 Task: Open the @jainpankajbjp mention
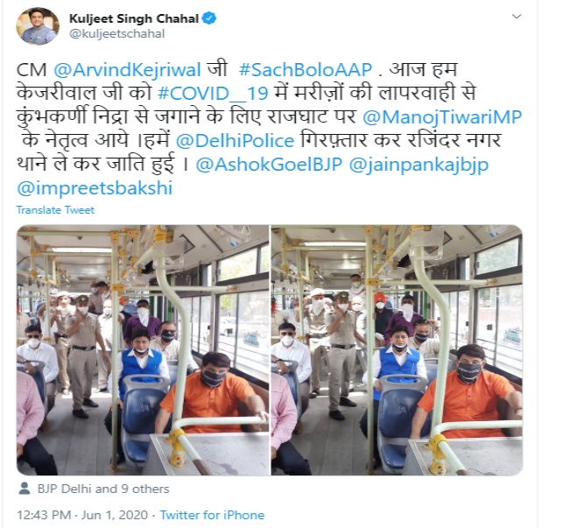418,165
